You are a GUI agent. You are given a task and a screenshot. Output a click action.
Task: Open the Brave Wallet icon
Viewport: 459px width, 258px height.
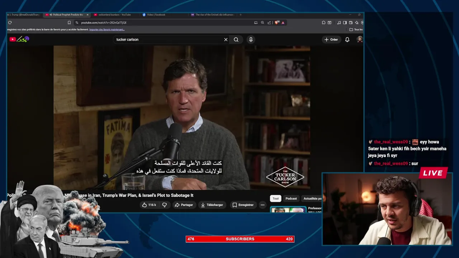[x=351, y=23]
